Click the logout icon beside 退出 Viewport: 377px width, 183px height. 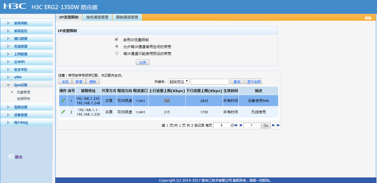click(x=10, y=157)
